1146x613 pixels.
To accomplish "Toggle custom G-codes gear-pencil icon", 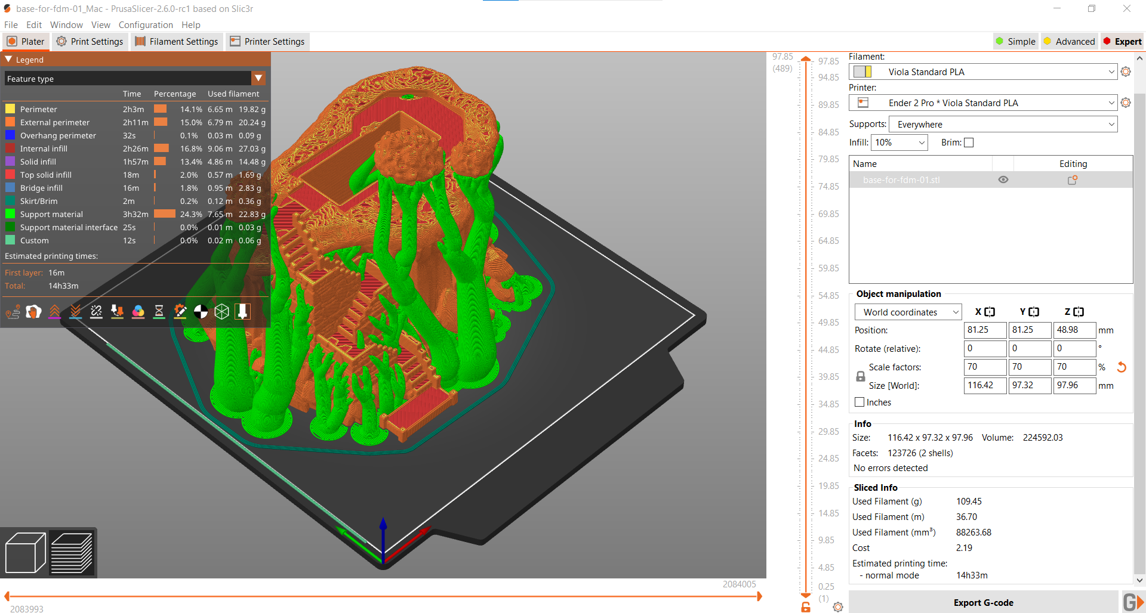I will tap(180, 311).
